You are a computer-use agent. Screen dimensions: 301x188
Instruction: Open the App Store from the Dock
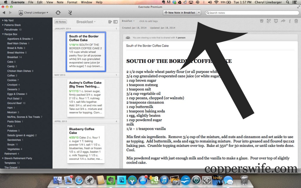point(143,180)
